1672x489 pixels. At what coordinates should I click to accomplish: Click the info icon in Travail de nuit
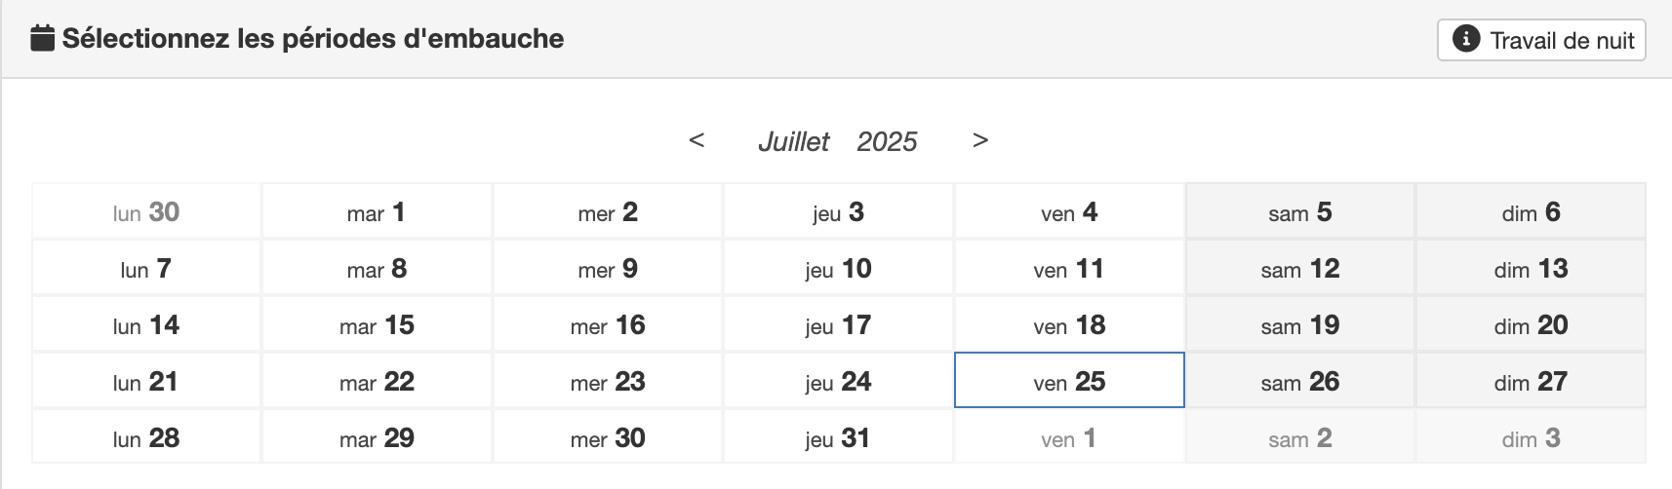(x=1465, y=39)
